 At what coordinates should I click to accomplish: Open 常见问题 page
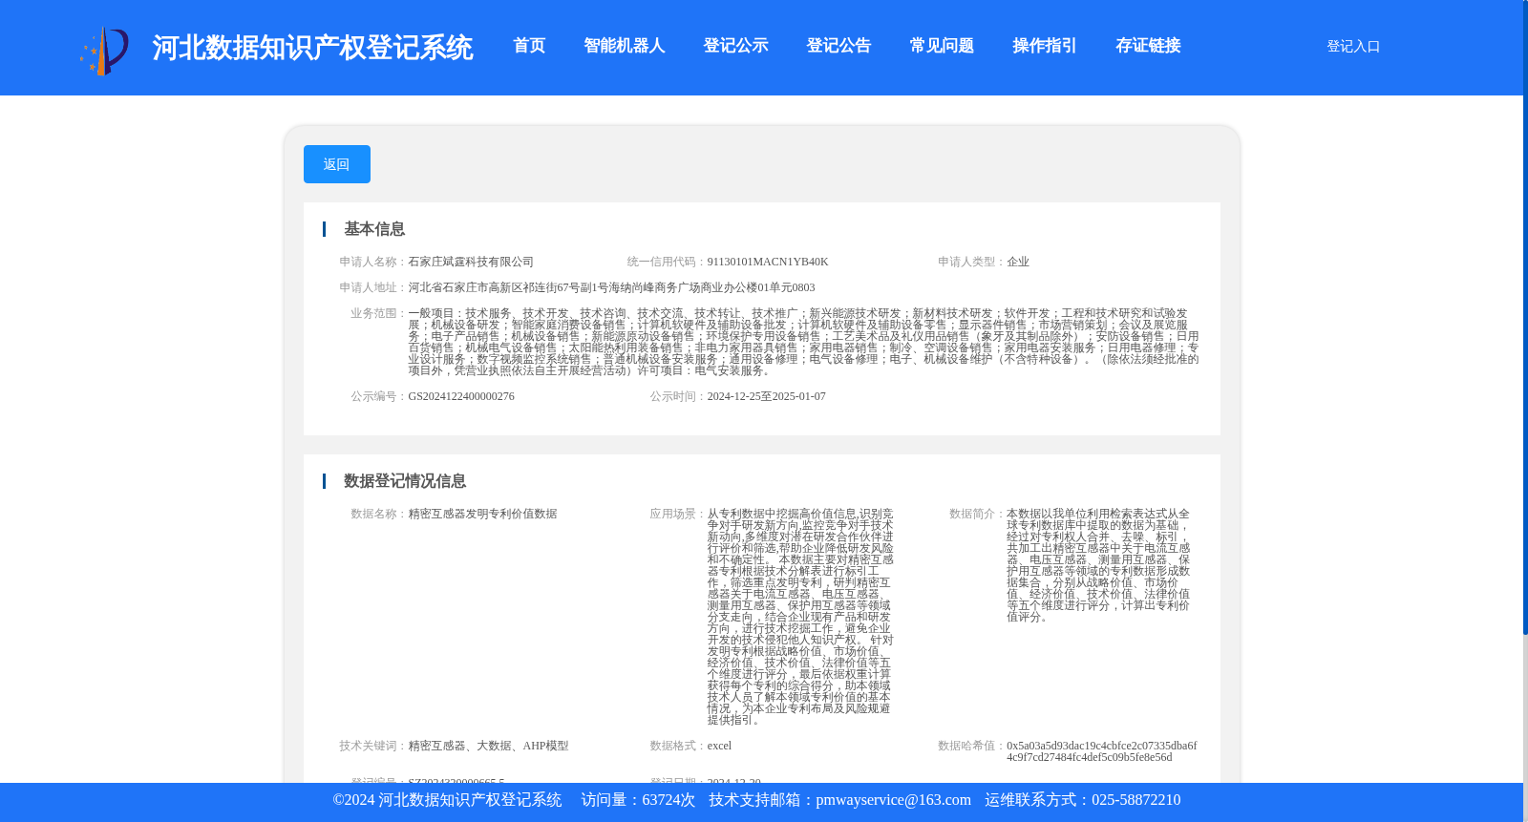(x=942, y=46)
